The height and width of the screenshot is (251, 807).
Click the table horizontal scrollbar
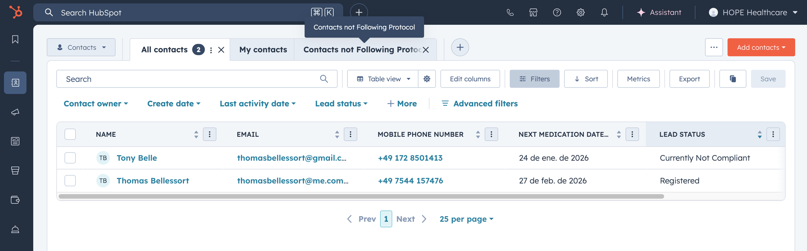tap(361, 196)
